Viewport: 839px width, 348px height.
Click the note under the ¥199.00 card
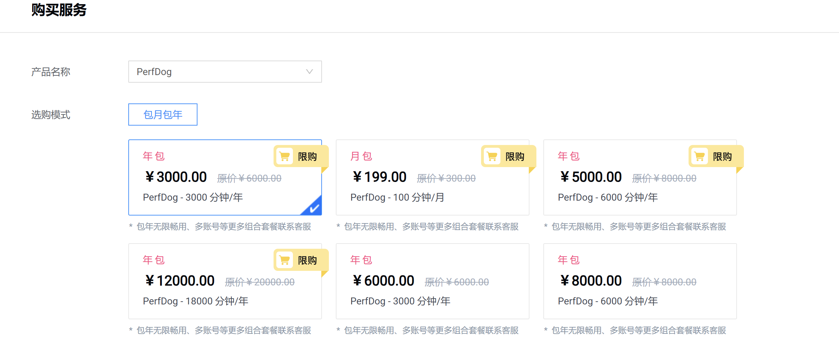pyautogui.click(x=427, y=227)
